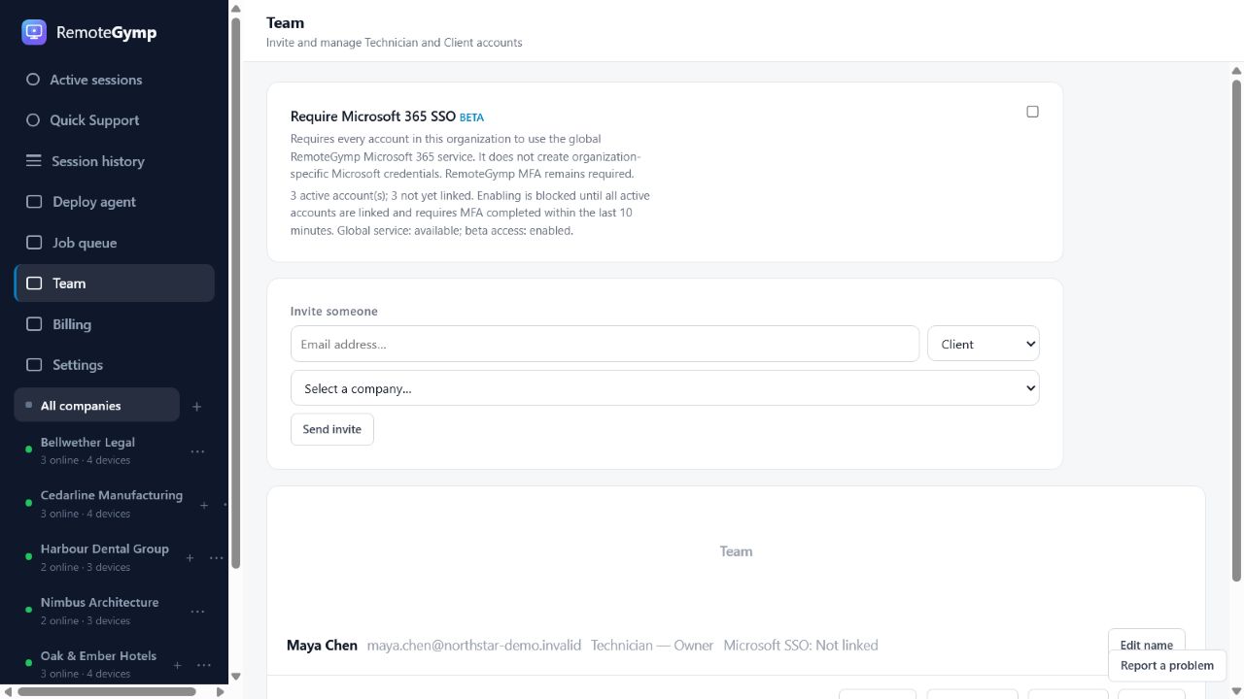Enable the Require Microsoft 365 SSO checkbox
The image size is (1244, 699).
(x=1032, y=112)
